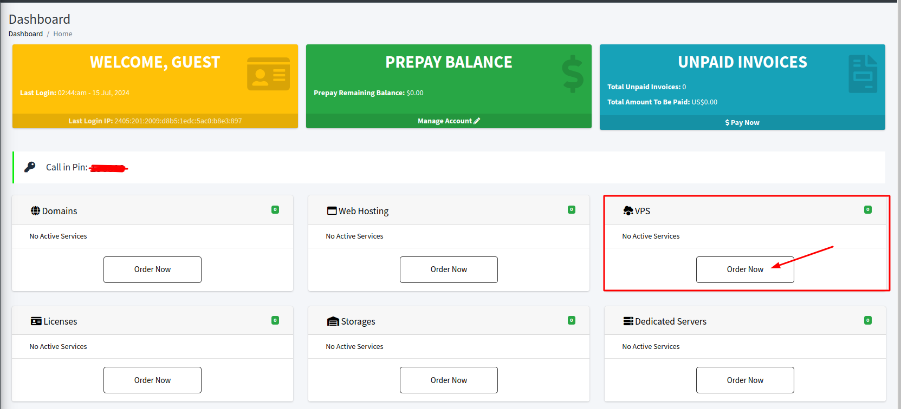
Task: Click Order Now under Licenses
Action: (x=152, y=380)
